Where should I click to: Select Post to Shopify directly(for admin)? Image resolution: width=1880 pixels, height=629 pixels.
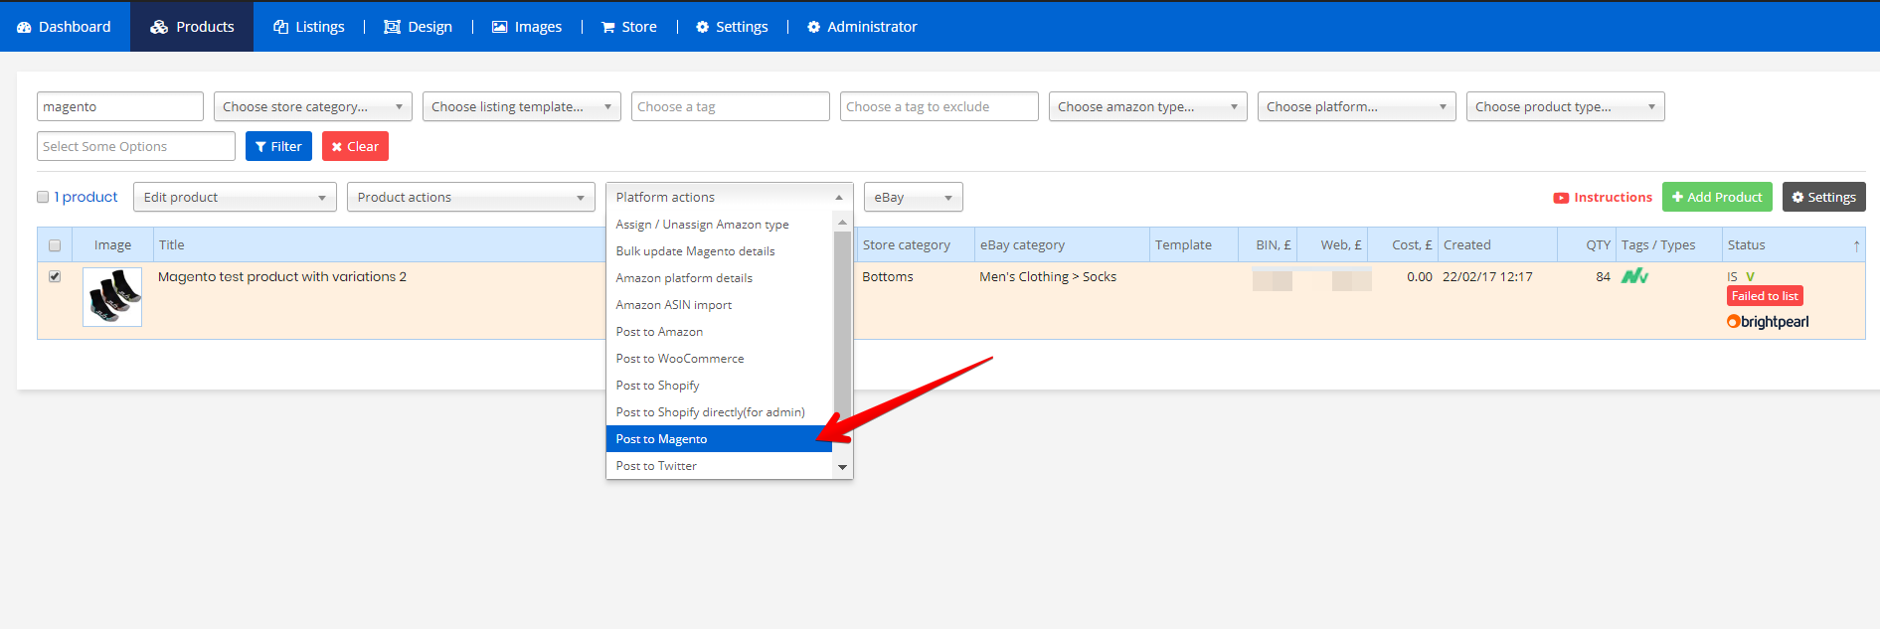point(719,412)
